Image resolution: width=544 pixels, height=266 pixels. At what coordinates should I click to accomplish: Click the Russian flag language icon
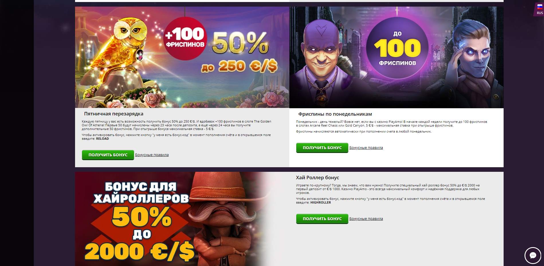tap(540, 7)
